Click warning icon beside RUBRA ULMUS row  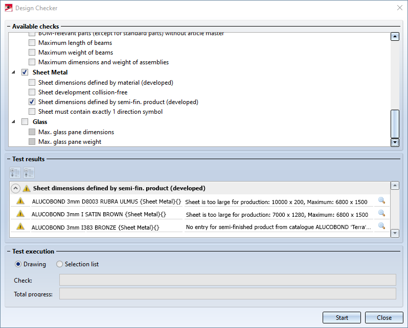(x=20, y=201)
